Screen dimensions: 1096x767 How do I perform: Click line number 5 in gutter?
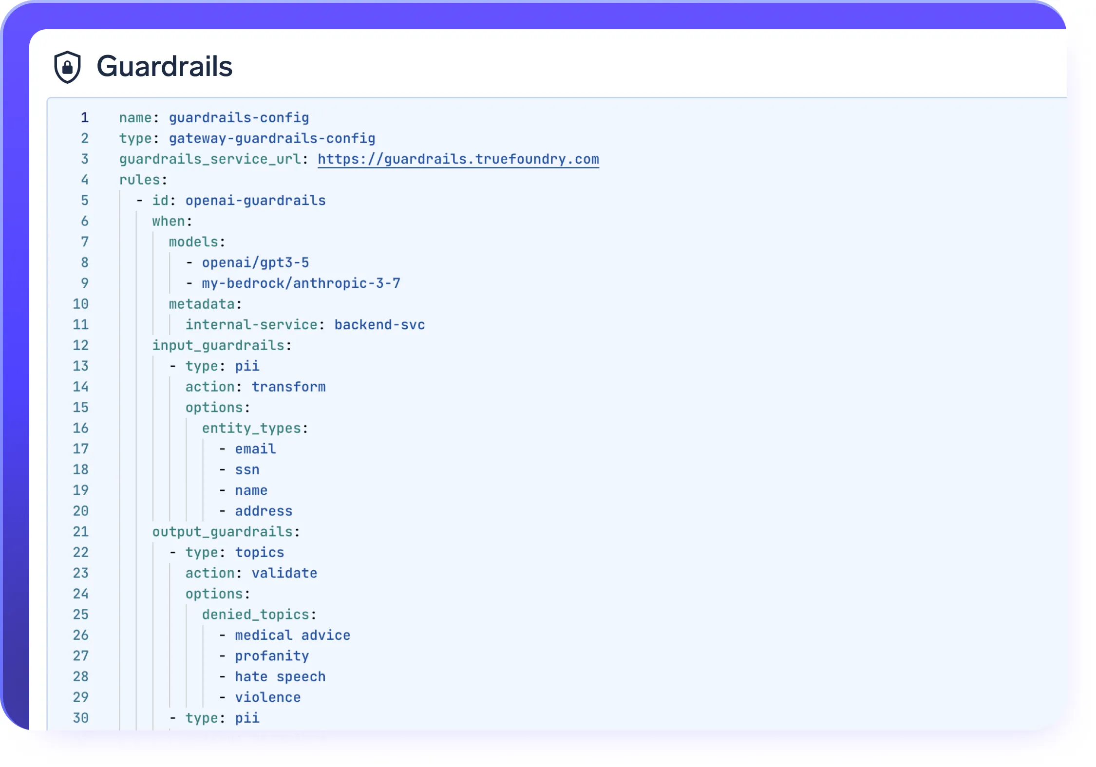coord(85,201)
